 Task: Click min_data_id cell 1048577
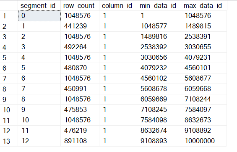click(159, 26)
